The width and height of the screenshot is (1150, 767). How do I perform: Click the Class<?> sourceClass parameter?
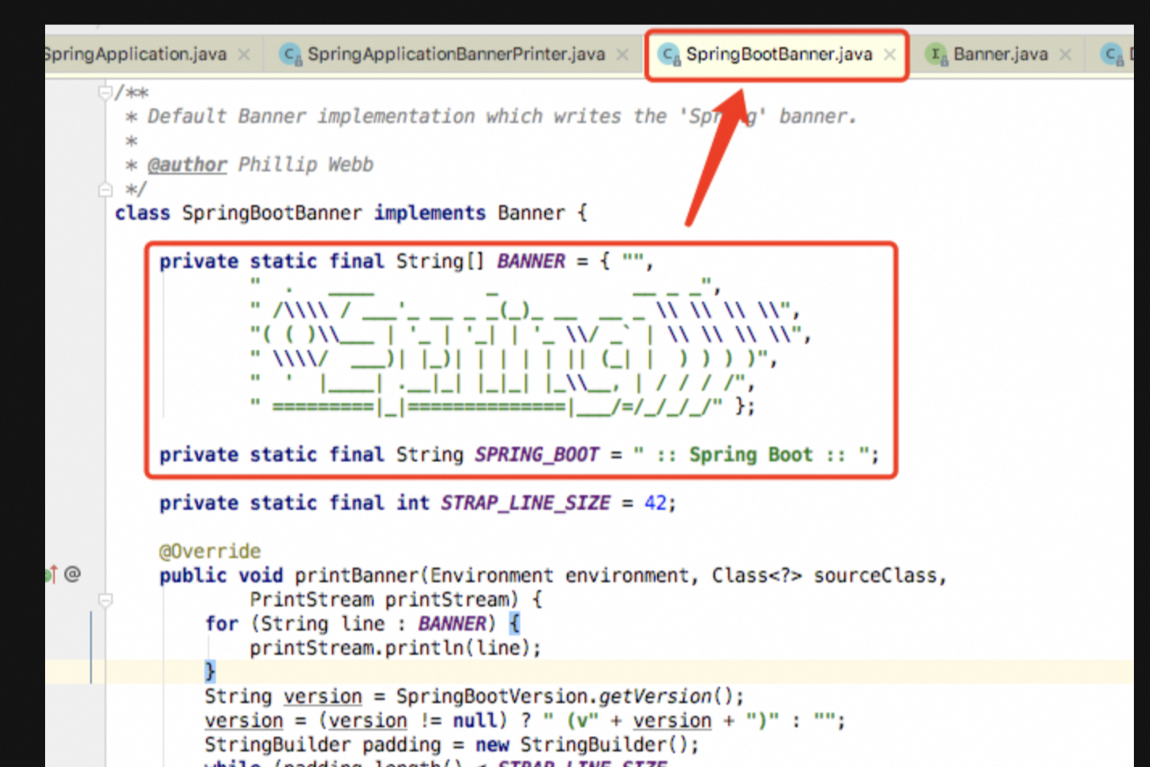click(825, 575)
